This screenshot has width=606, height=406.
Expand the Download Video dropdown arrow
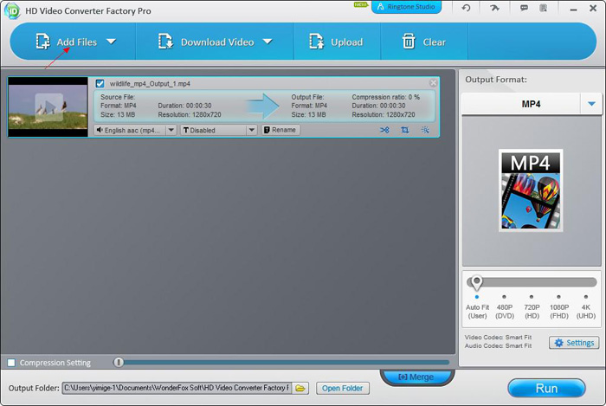pyautogui.click(x=268, y=42)
